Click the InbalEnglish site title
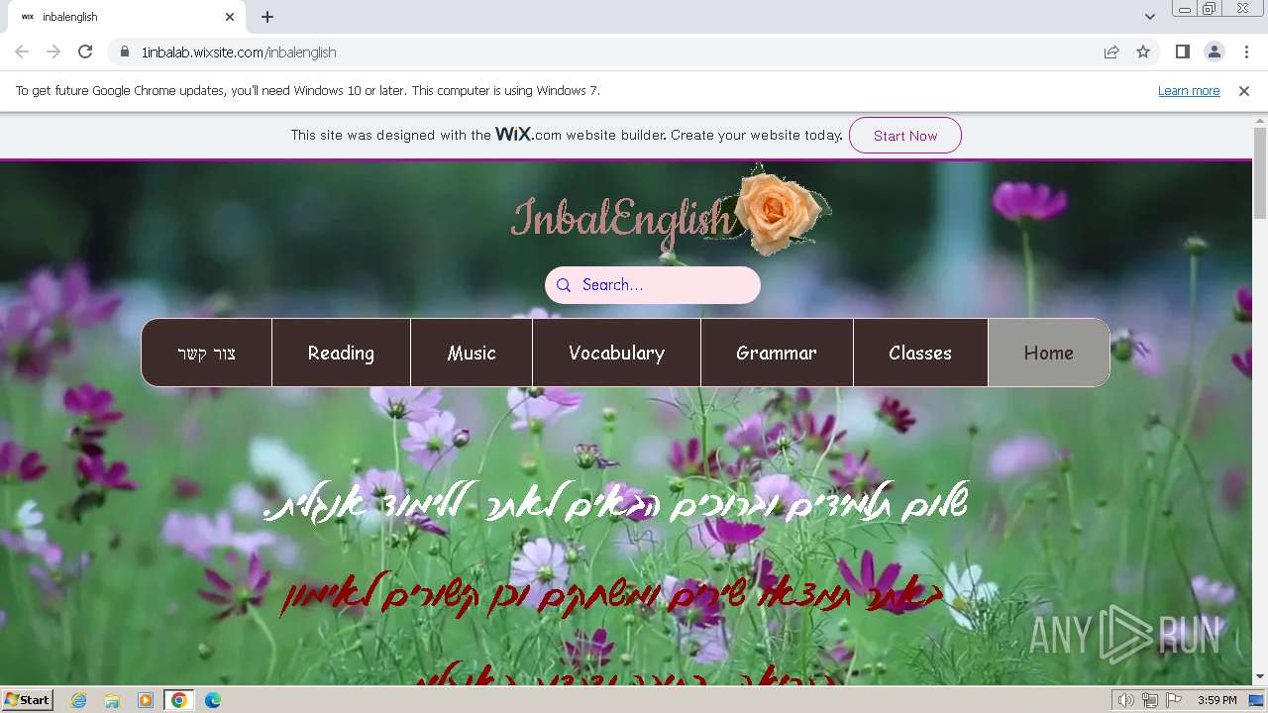Image resolution: width=1268 pixels, height=713 pixels. [622, 218]
